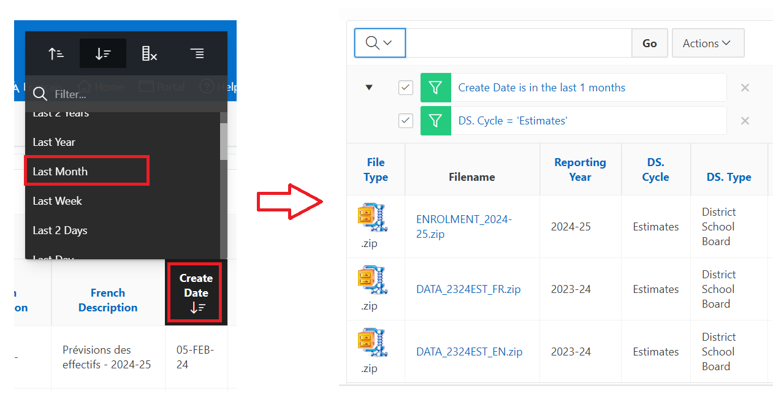Choose Last Week filter option
The height and width of the screenshot is (399, 773).
57,201
